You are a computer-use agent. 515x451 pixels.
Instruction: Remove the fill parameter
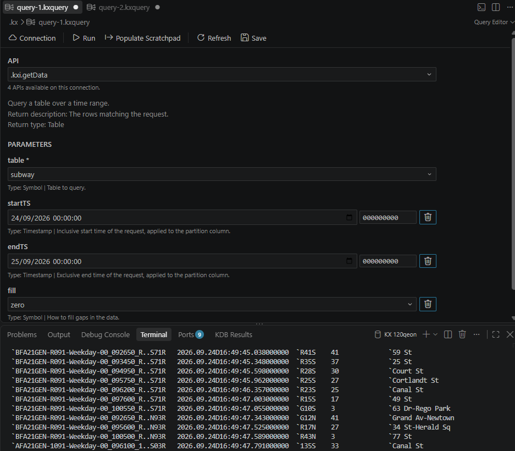click(428, 304)
